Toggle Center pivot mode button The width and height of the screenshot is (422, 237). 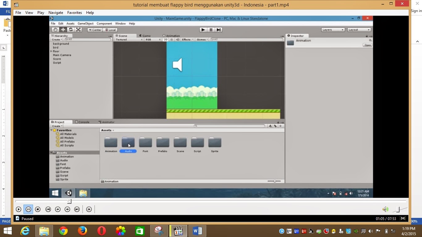pyautogui.click(x=95, y=30)
